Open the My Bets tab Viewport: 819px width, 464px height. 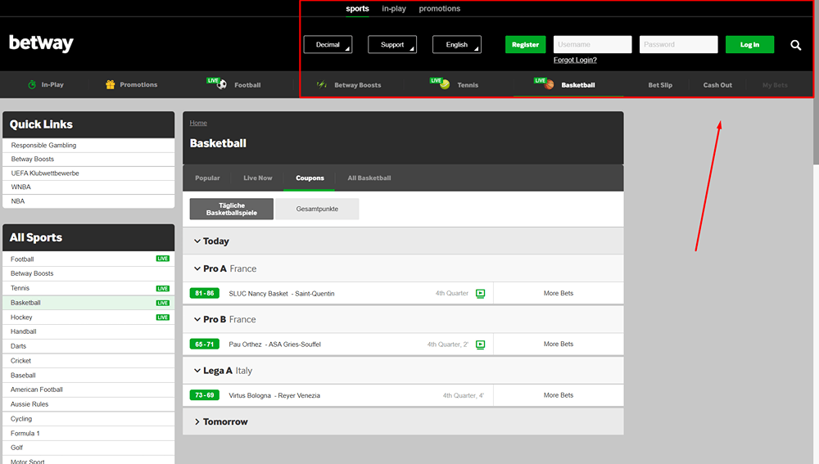[x=775, y=85]
